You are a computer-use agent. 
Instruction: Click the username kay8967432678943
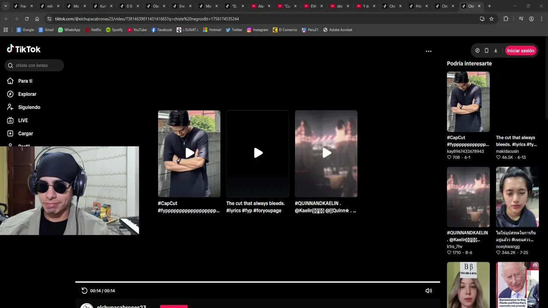click(x=465, y=151)
